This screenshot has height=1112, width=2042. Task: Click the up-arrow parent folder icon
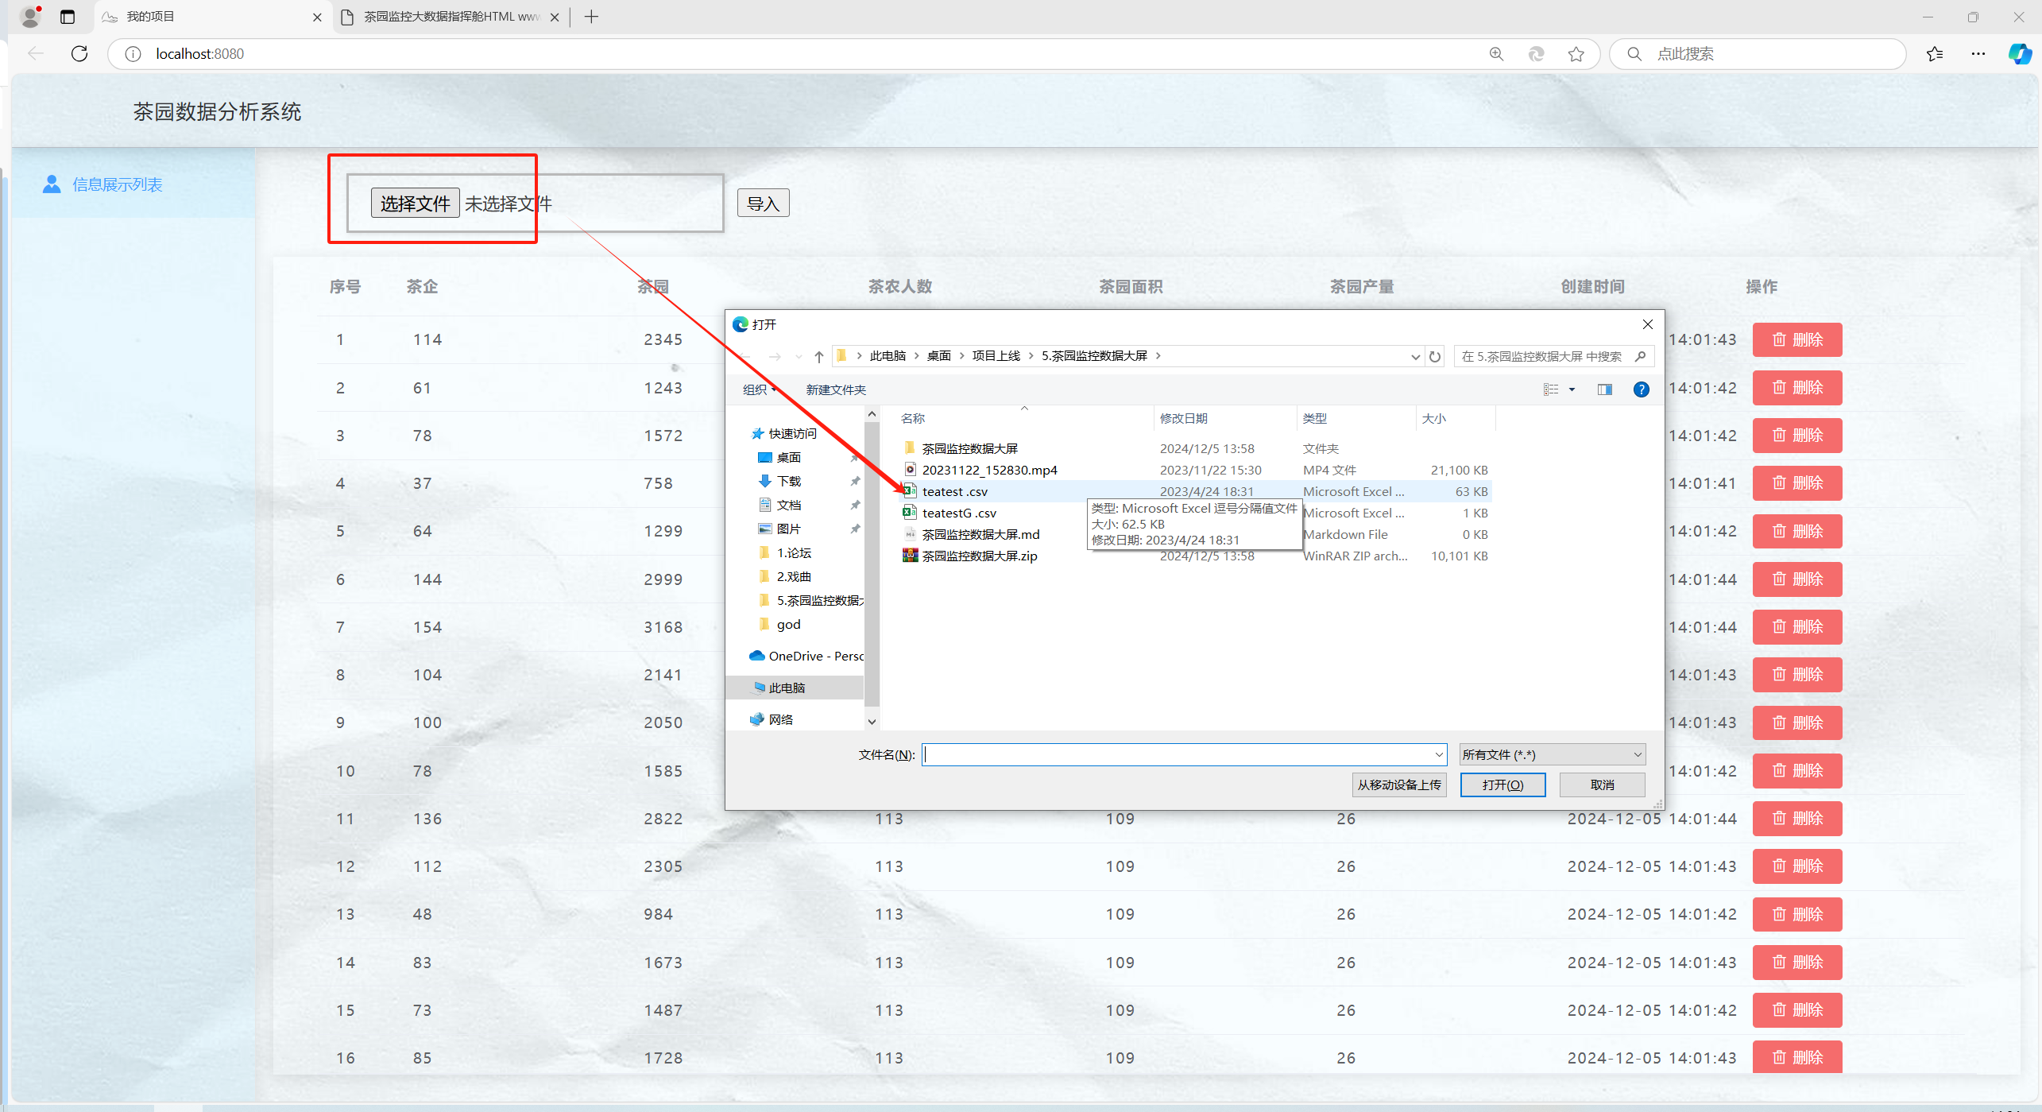tap(818, 356)
